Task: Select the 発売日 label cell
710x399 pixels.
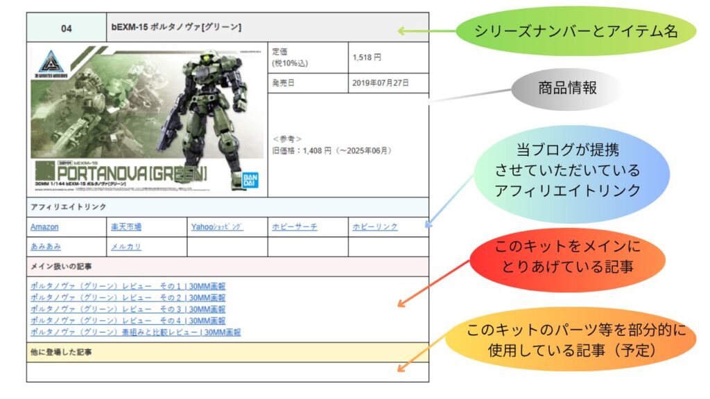Action: point(308,83)
